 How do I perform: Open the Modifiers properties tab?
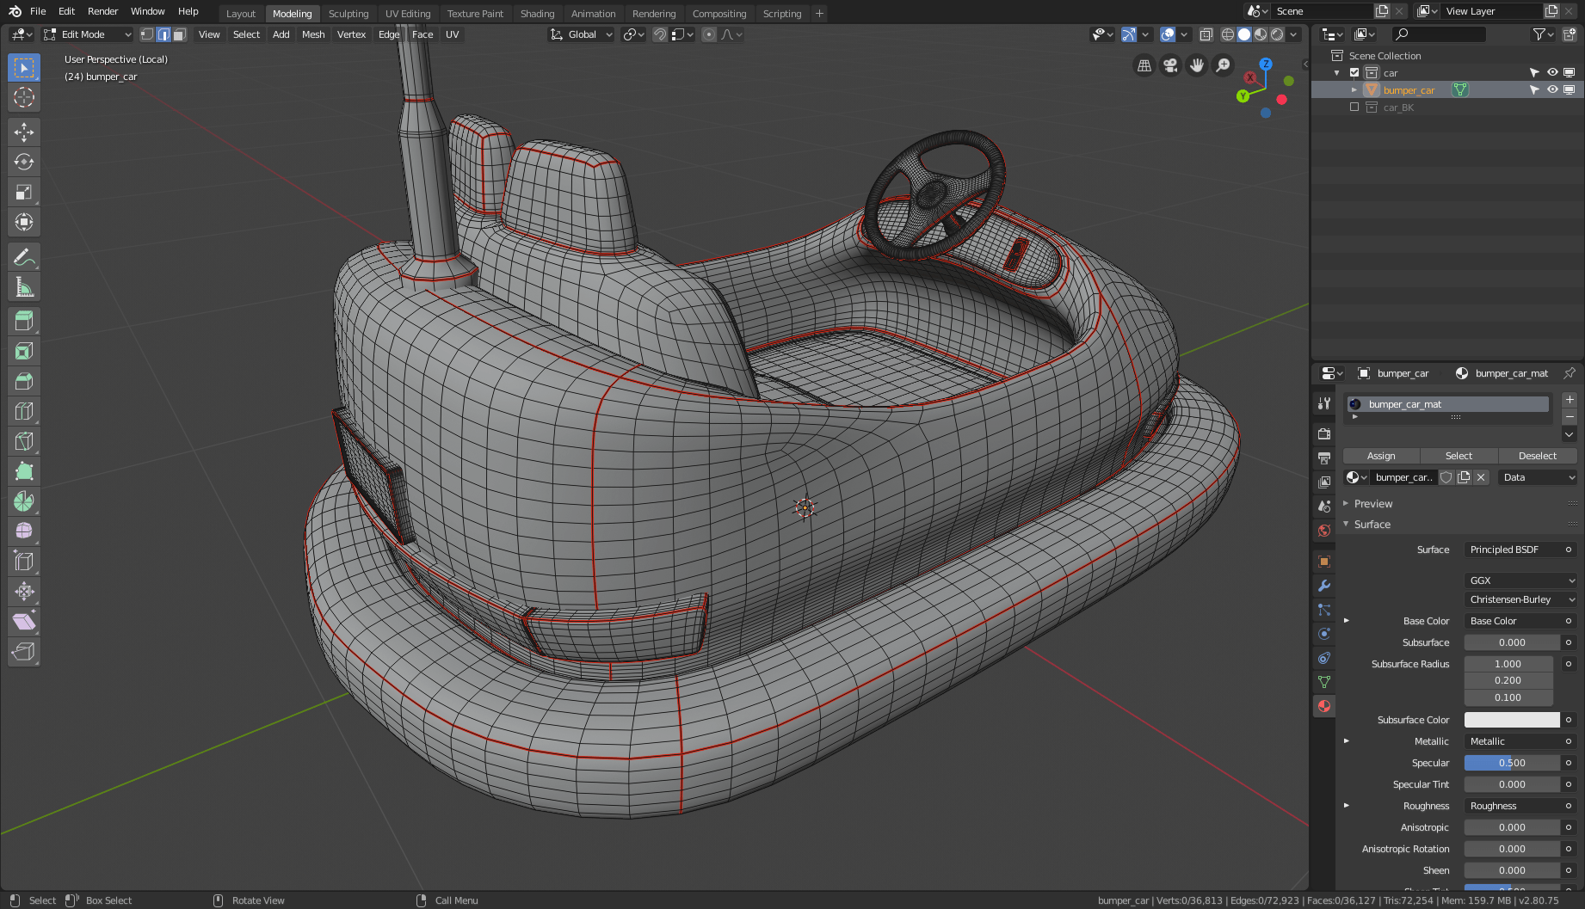tap(1324, 586)
